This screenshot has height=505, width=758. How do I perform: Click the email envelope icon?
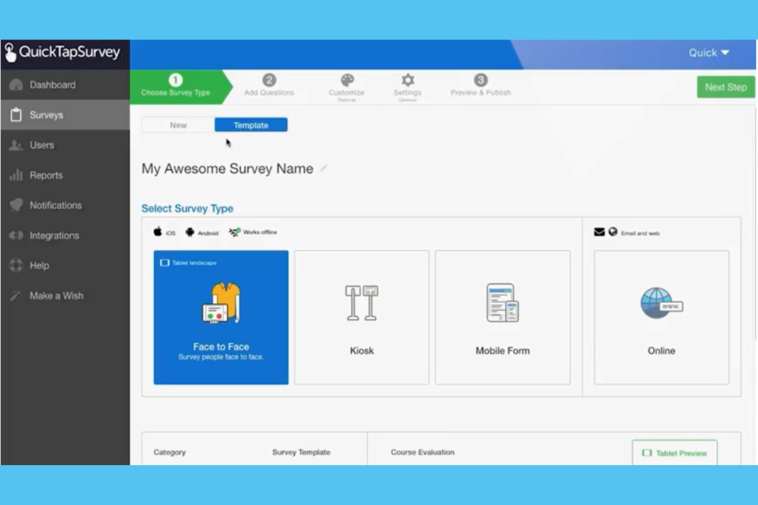[x=599, y=232]
